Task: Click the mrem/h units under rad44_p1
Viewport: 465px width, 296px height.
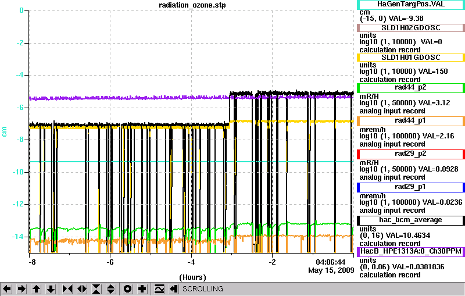Action: (373, 130)
